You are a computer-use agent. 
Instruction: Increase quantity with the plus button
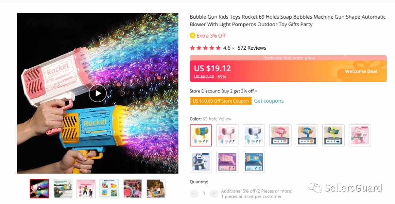point(214,193)
